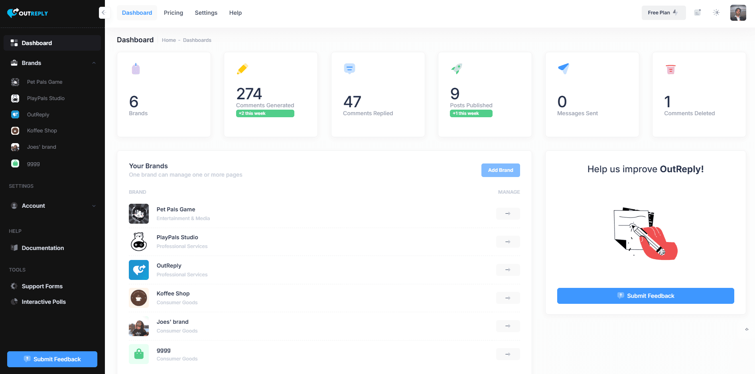Click PlayPals Studio brand thumbnail in list
755x374 pixels.
139,242
